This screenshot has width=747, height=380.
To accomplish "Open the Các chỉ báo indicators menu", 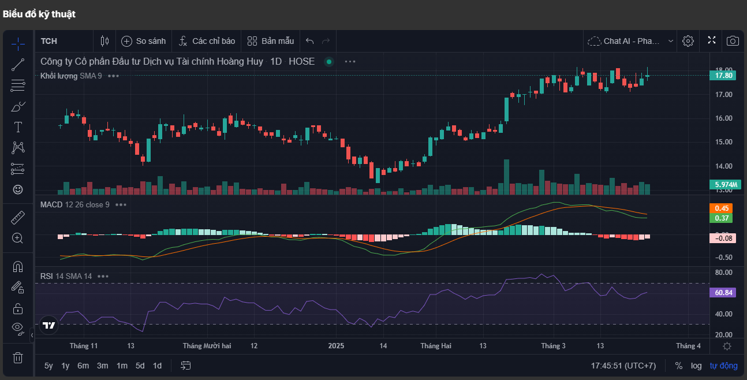I will [207, 41].
